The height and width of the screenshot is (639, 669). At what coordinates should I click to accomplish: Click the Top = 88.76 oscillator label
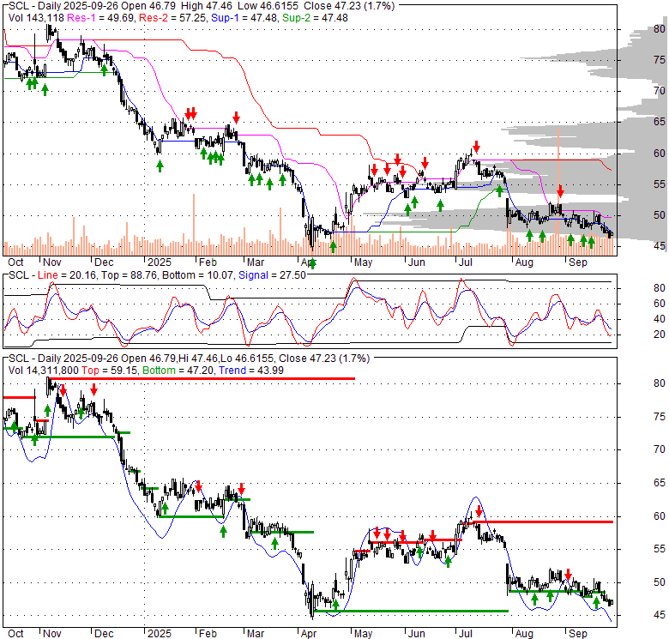(x=130, y=275)
